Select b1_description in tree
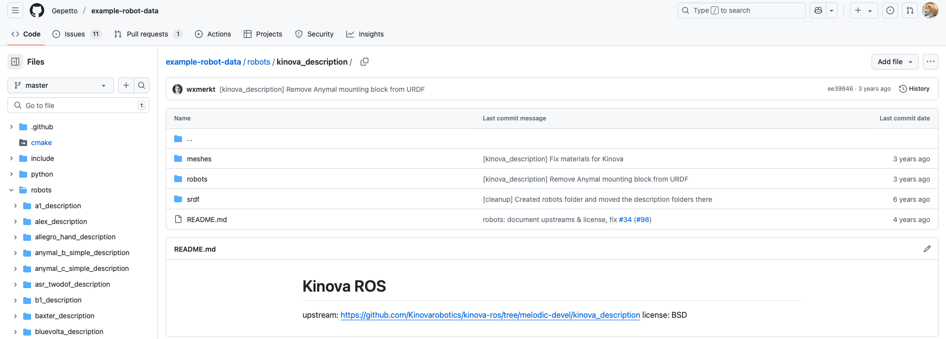The width and height of the screenshot is (946, 339). pos(58,300)
